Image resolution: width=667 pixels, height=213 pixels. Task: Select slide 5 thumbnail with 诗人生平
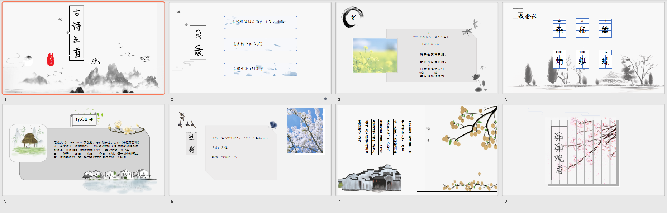click(x=84, y=150)
